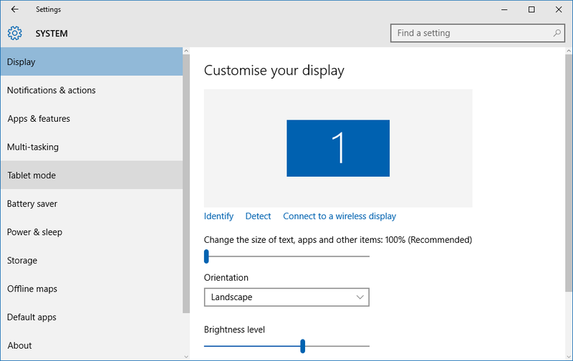Close the Settings window
The width and height of the screenshot is (573, 361).
tap(559, 9)
